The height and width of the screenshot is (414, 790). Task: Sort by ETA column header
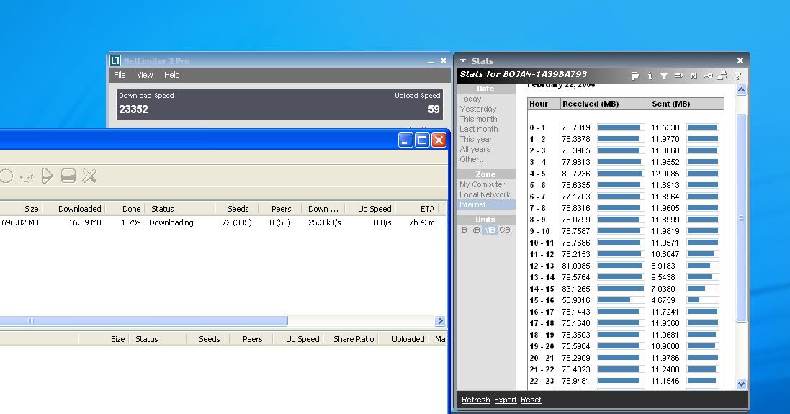(427, 209)
